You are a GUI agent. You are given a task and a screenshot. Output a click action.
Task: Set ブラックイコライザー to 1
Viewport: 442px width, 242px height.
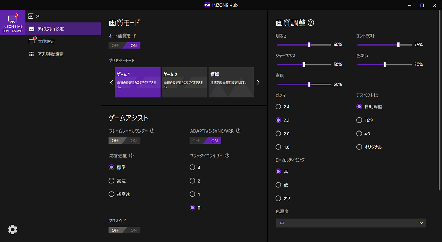[x=192, y=194]
